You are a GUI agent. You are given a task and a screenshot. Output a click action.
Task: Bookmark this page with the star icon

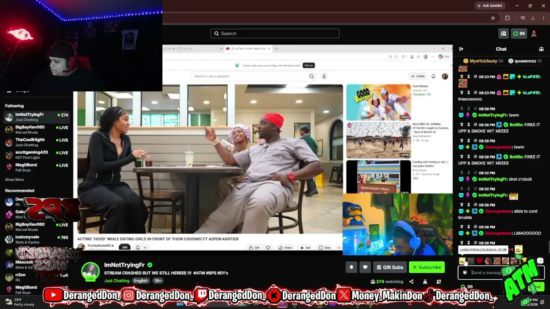coord(493,18)
